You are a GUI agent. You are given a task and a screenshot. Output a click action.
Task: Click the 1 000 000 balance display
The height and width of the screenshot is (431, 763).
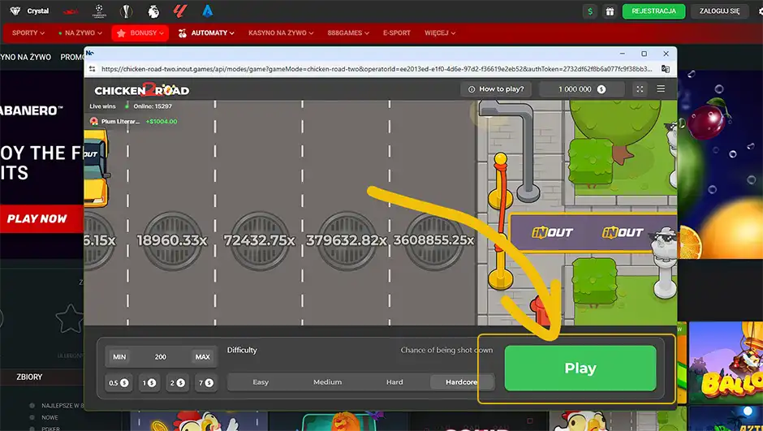tap(581, 89)
